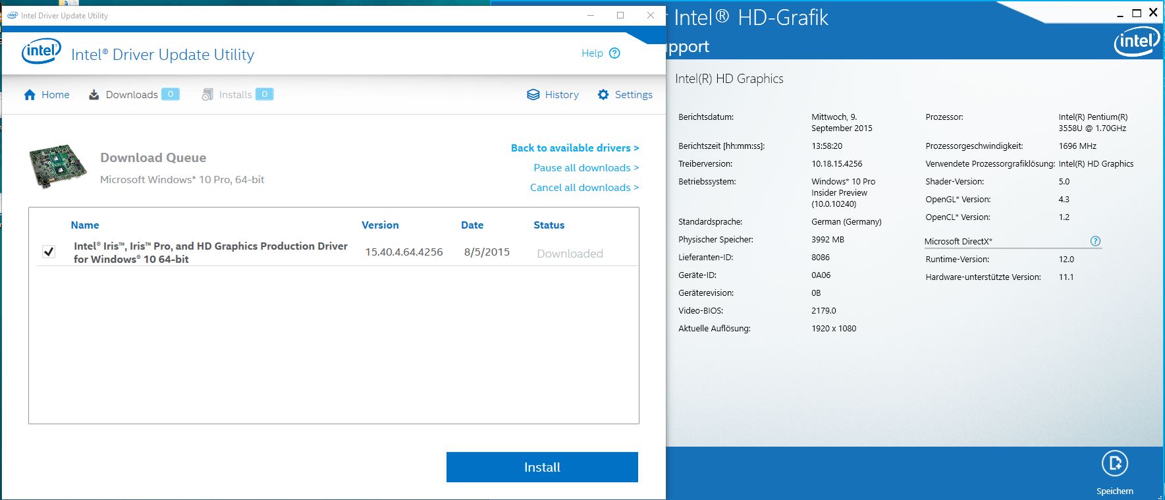Click Back to available drivers link
Screen dimensions: 1165x500
click(x=575, y=148)
